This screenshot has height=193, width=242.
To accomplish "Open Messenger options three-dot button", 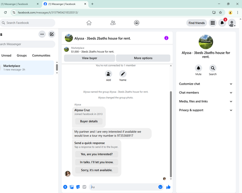I will coord(42,34).
